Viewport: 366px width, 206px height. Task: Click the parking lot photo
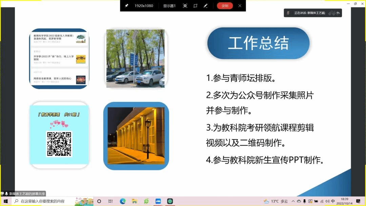pyautogui.click(x=135, y=58)
